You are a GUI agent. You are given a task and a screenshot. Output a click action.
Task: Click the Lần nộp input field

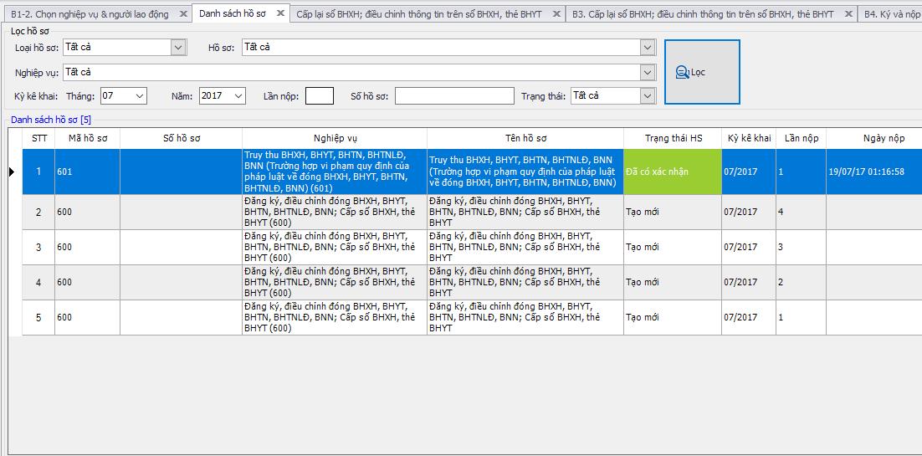[x=320, y=95]
